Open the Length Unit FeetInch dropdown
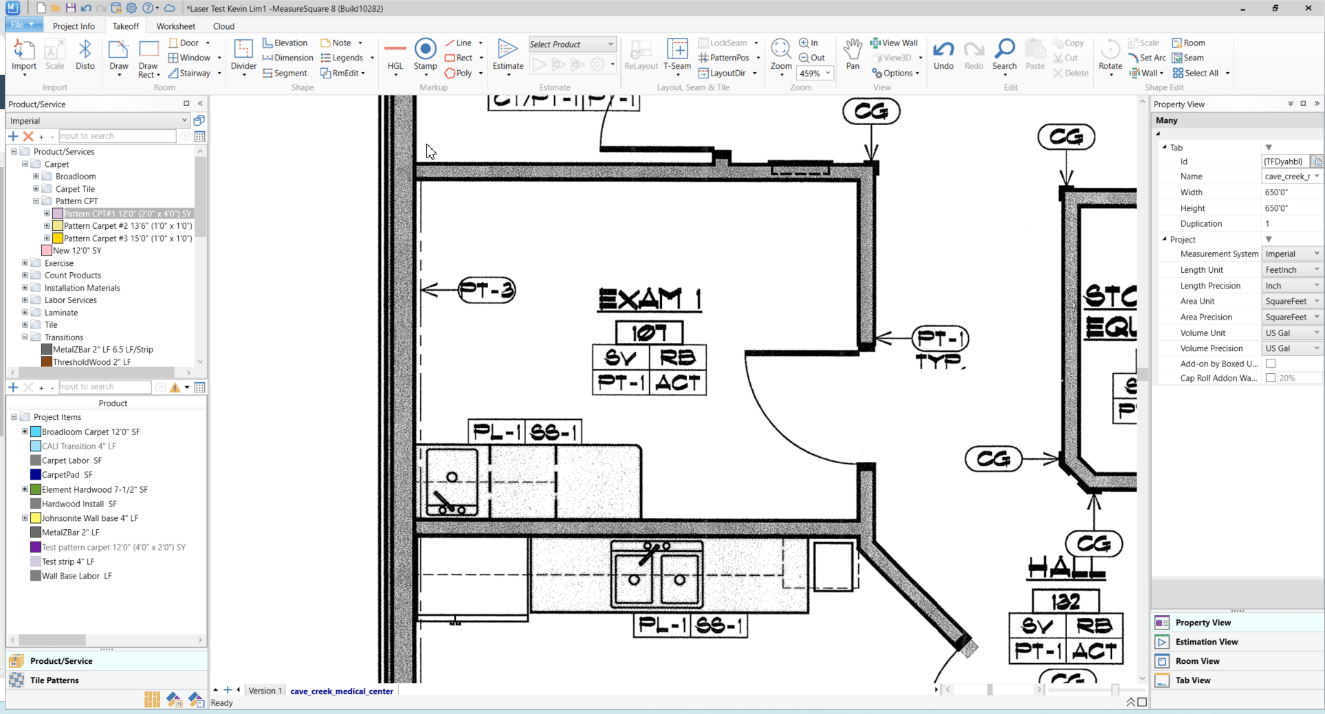1325x714 pixels. pos(1292,269)
